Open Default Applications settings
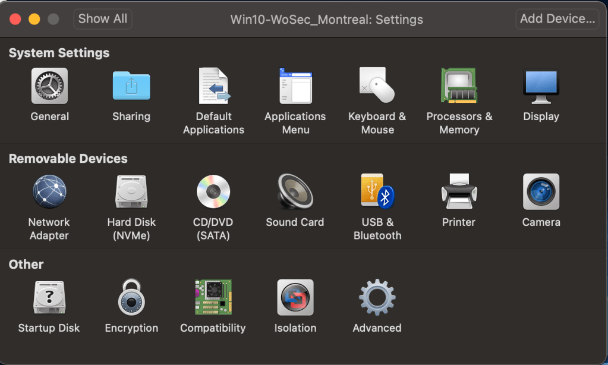Screen dimensions: 608x365 click(213, 86)
